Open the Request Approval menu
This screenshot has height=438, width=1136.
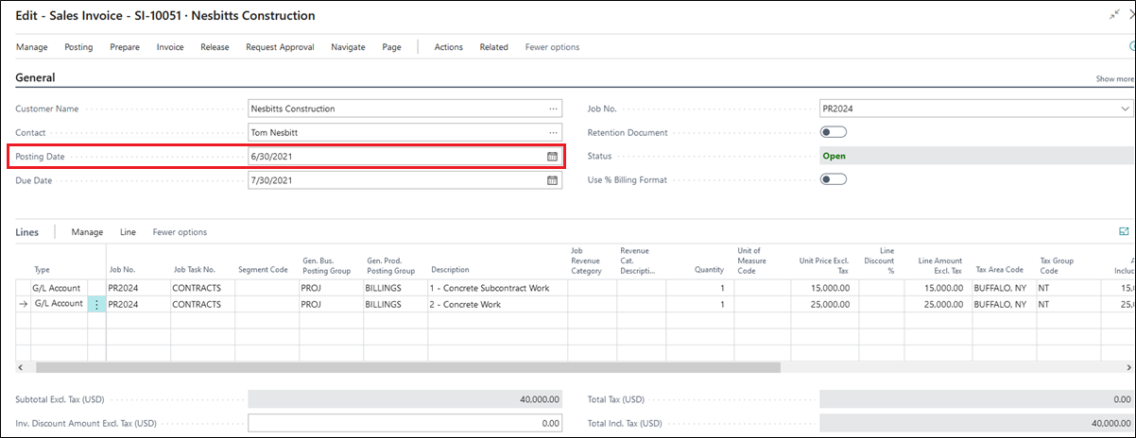280,47
